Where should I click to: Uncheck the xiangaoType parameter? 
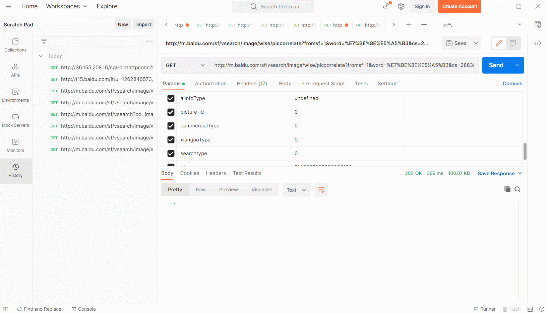(x=171, y=140)
